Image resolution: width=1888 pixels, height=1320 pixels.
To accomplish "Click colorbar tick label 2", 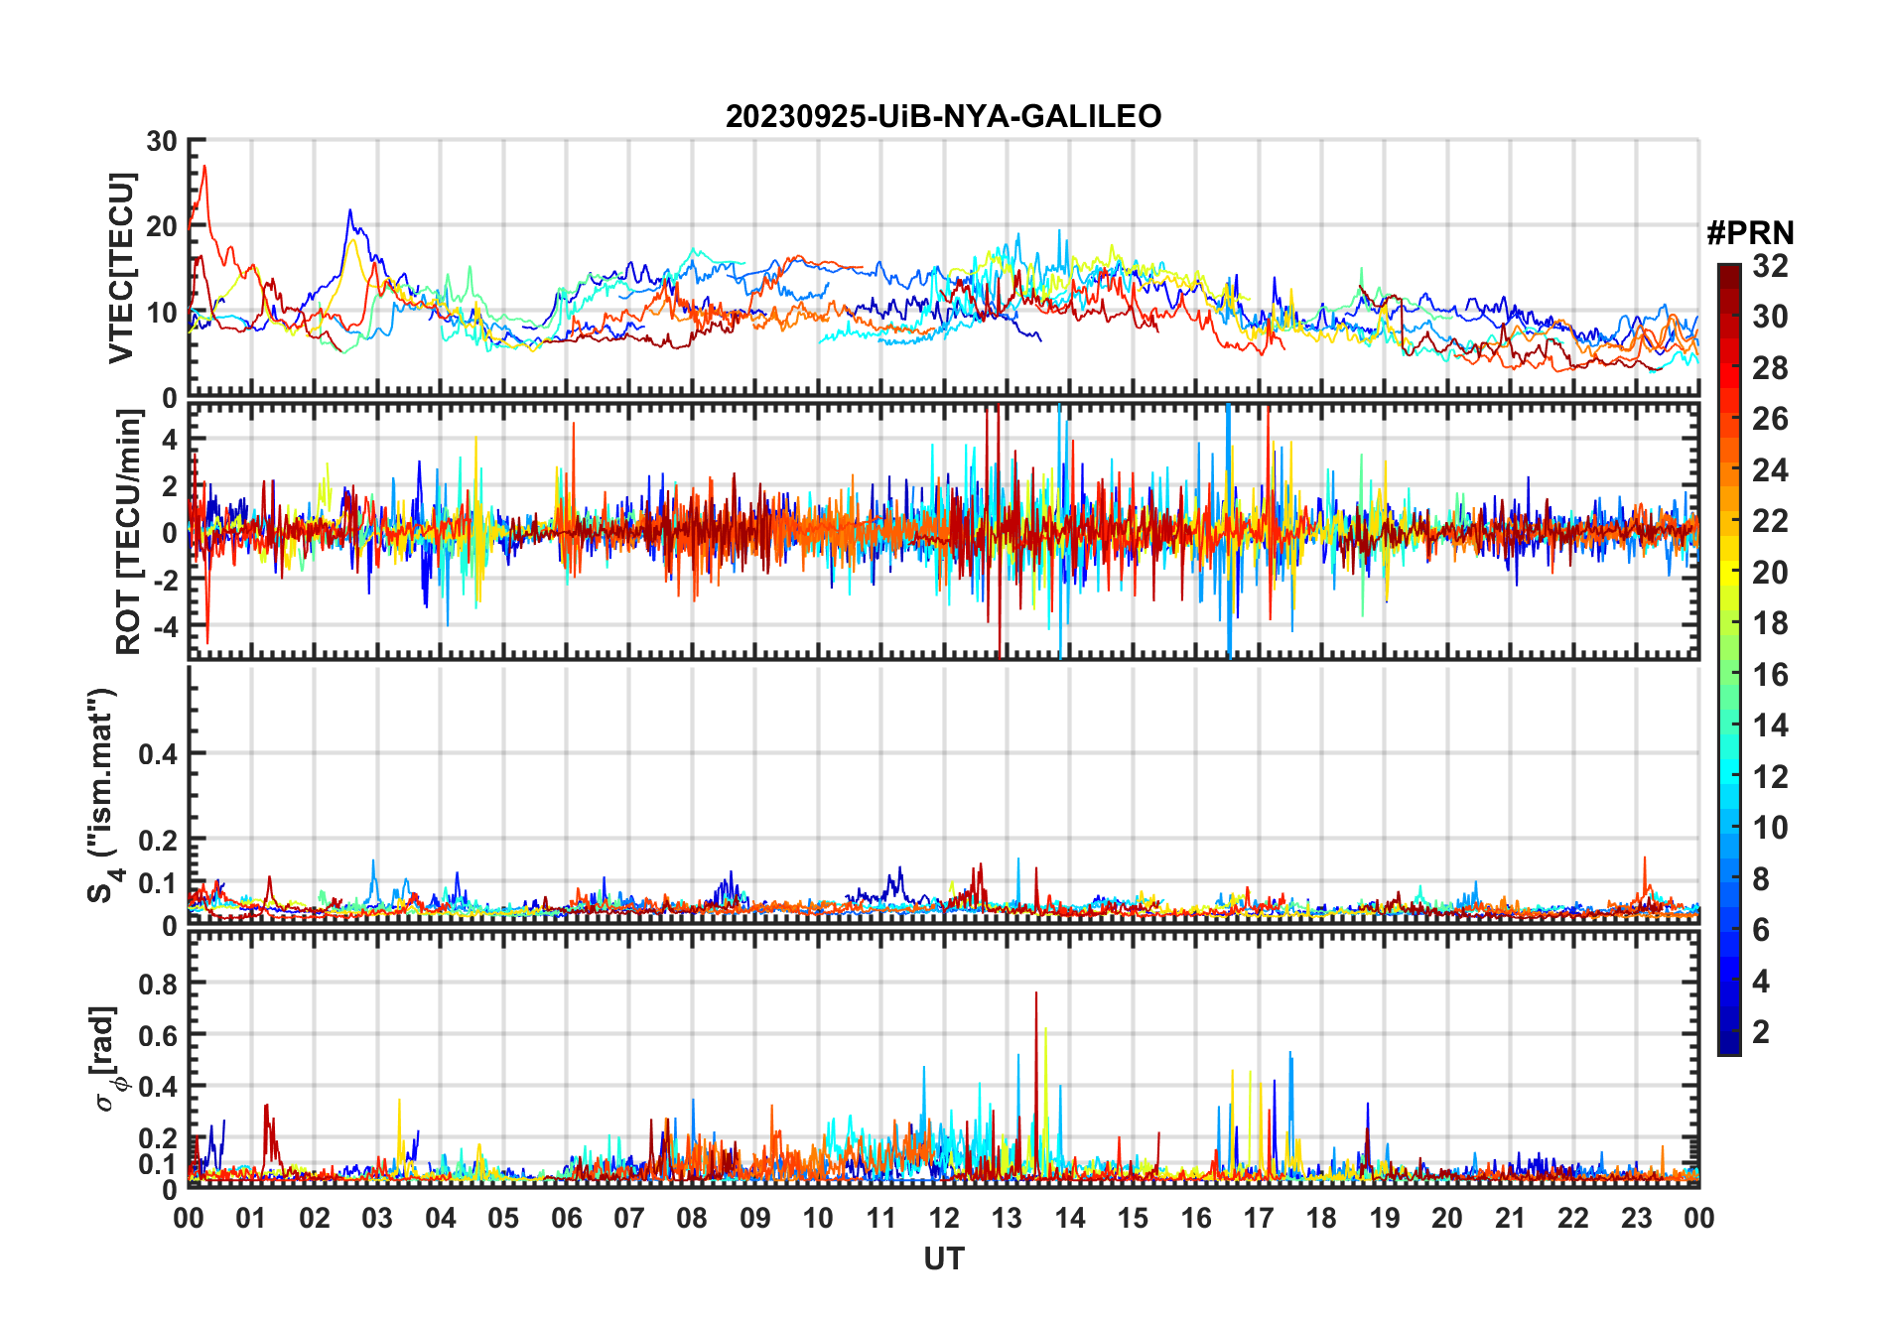I will [1761, 1032].
